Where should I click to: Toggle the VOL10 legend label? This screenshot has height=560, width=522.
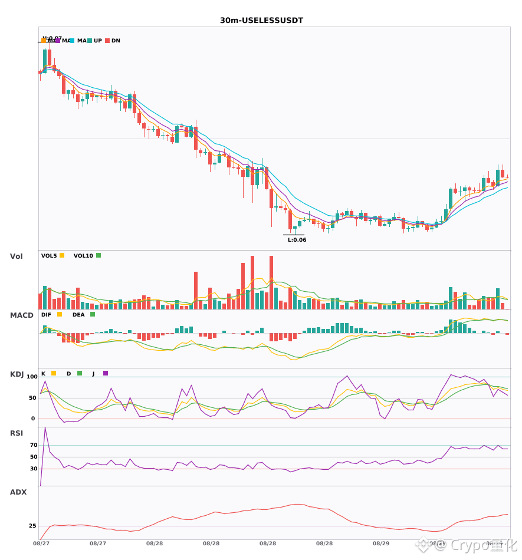point(83,256)
